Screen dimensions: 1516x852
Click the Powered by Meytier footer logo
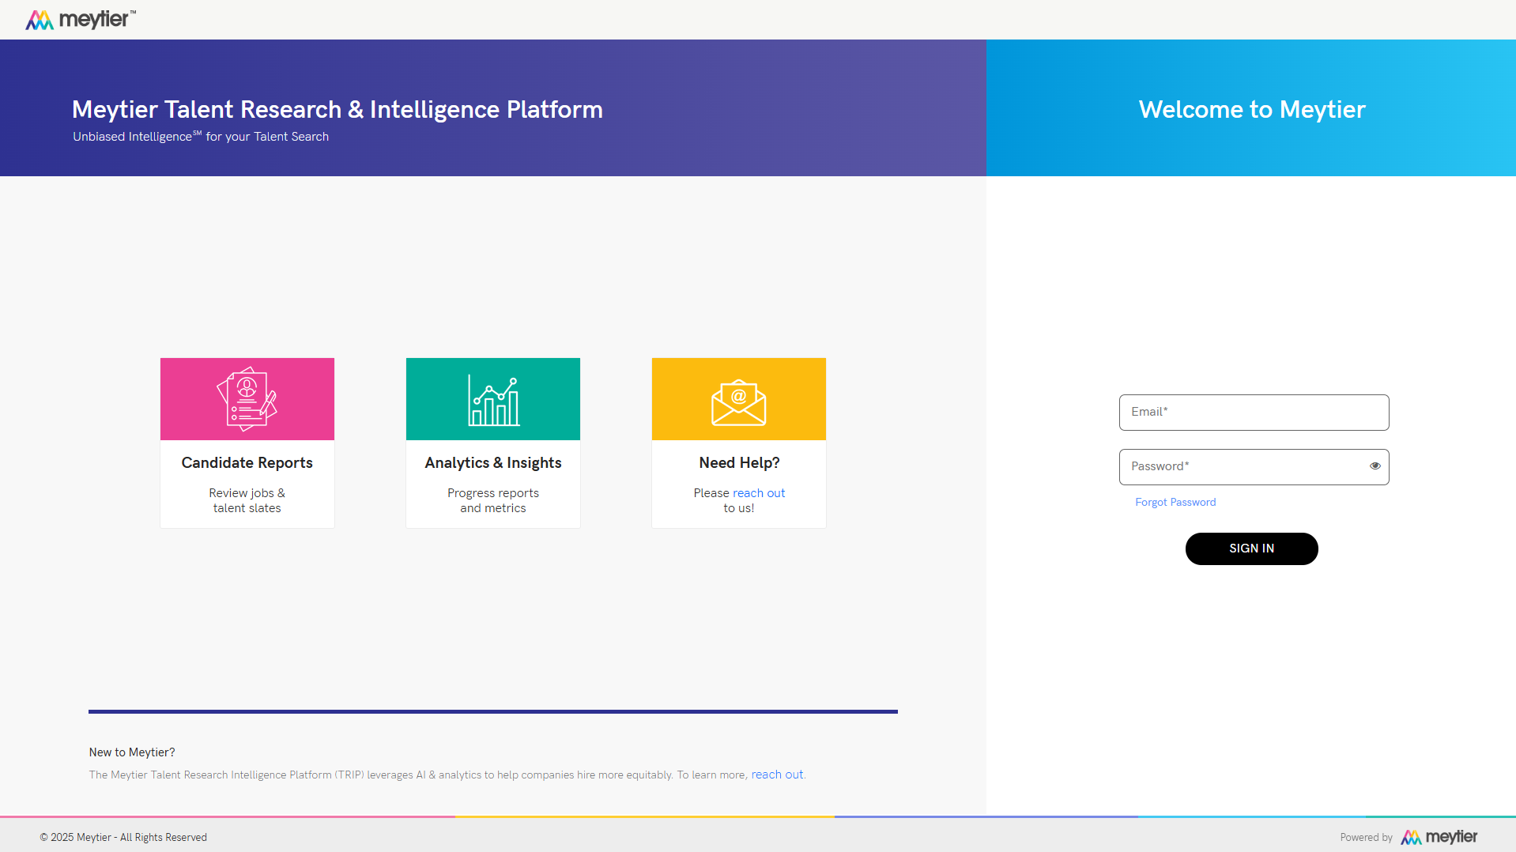1439,837
